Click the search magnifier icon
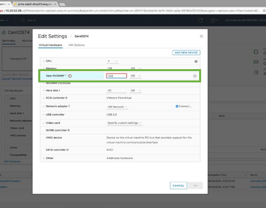This screenshot has height=208, width=266. click(x=23, y=20)
